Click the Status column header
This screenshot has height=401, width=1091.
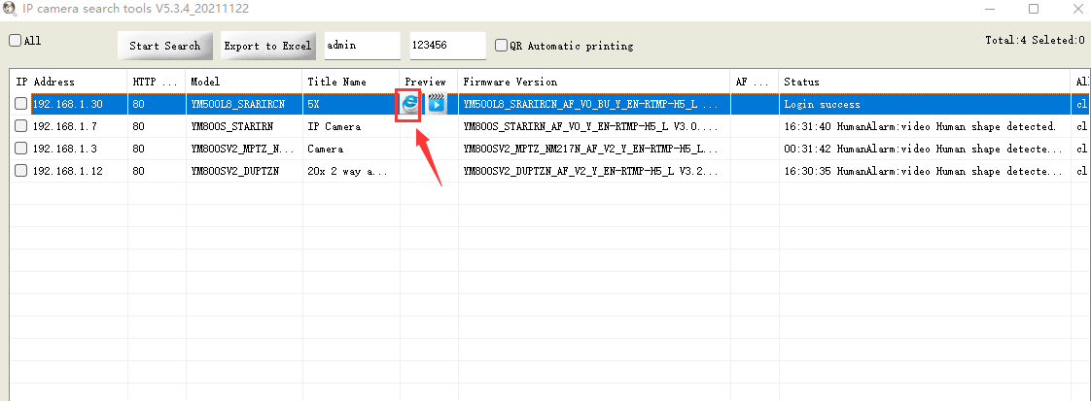[x=924, y=82]
